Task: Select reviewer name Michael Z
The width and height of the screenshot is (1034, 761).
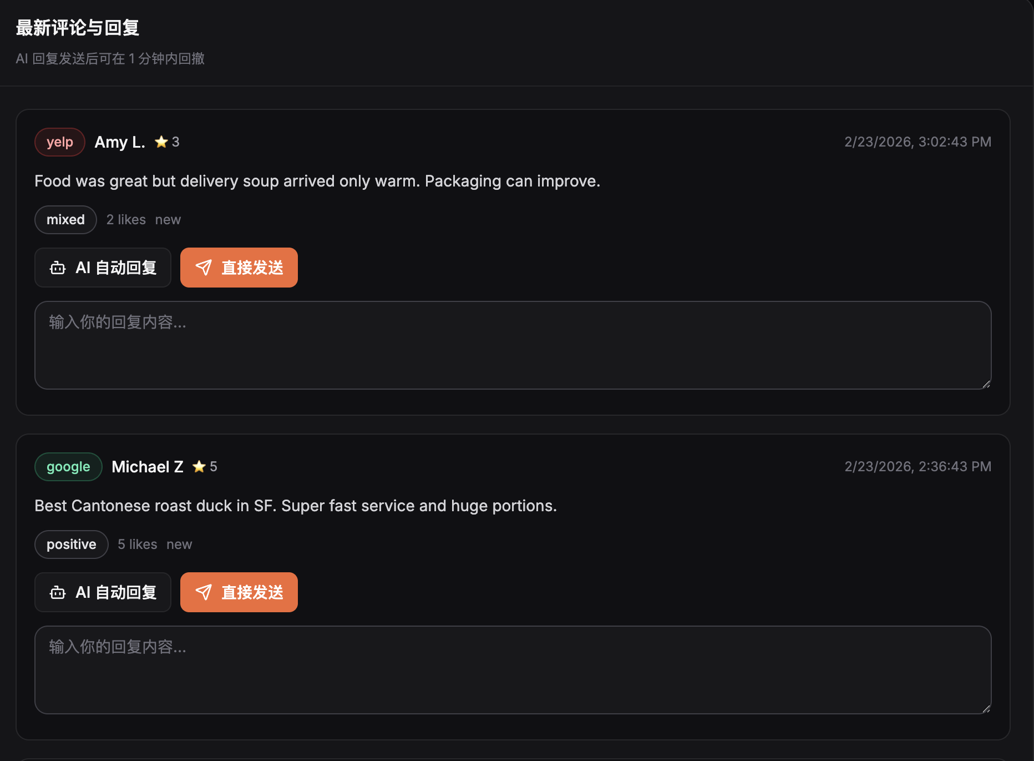Action: (148, 466)
